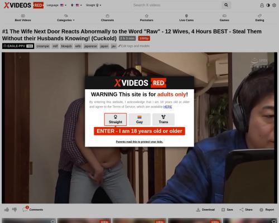
Task: Toggle the dark/light theme icon
Action: point(268,5)
